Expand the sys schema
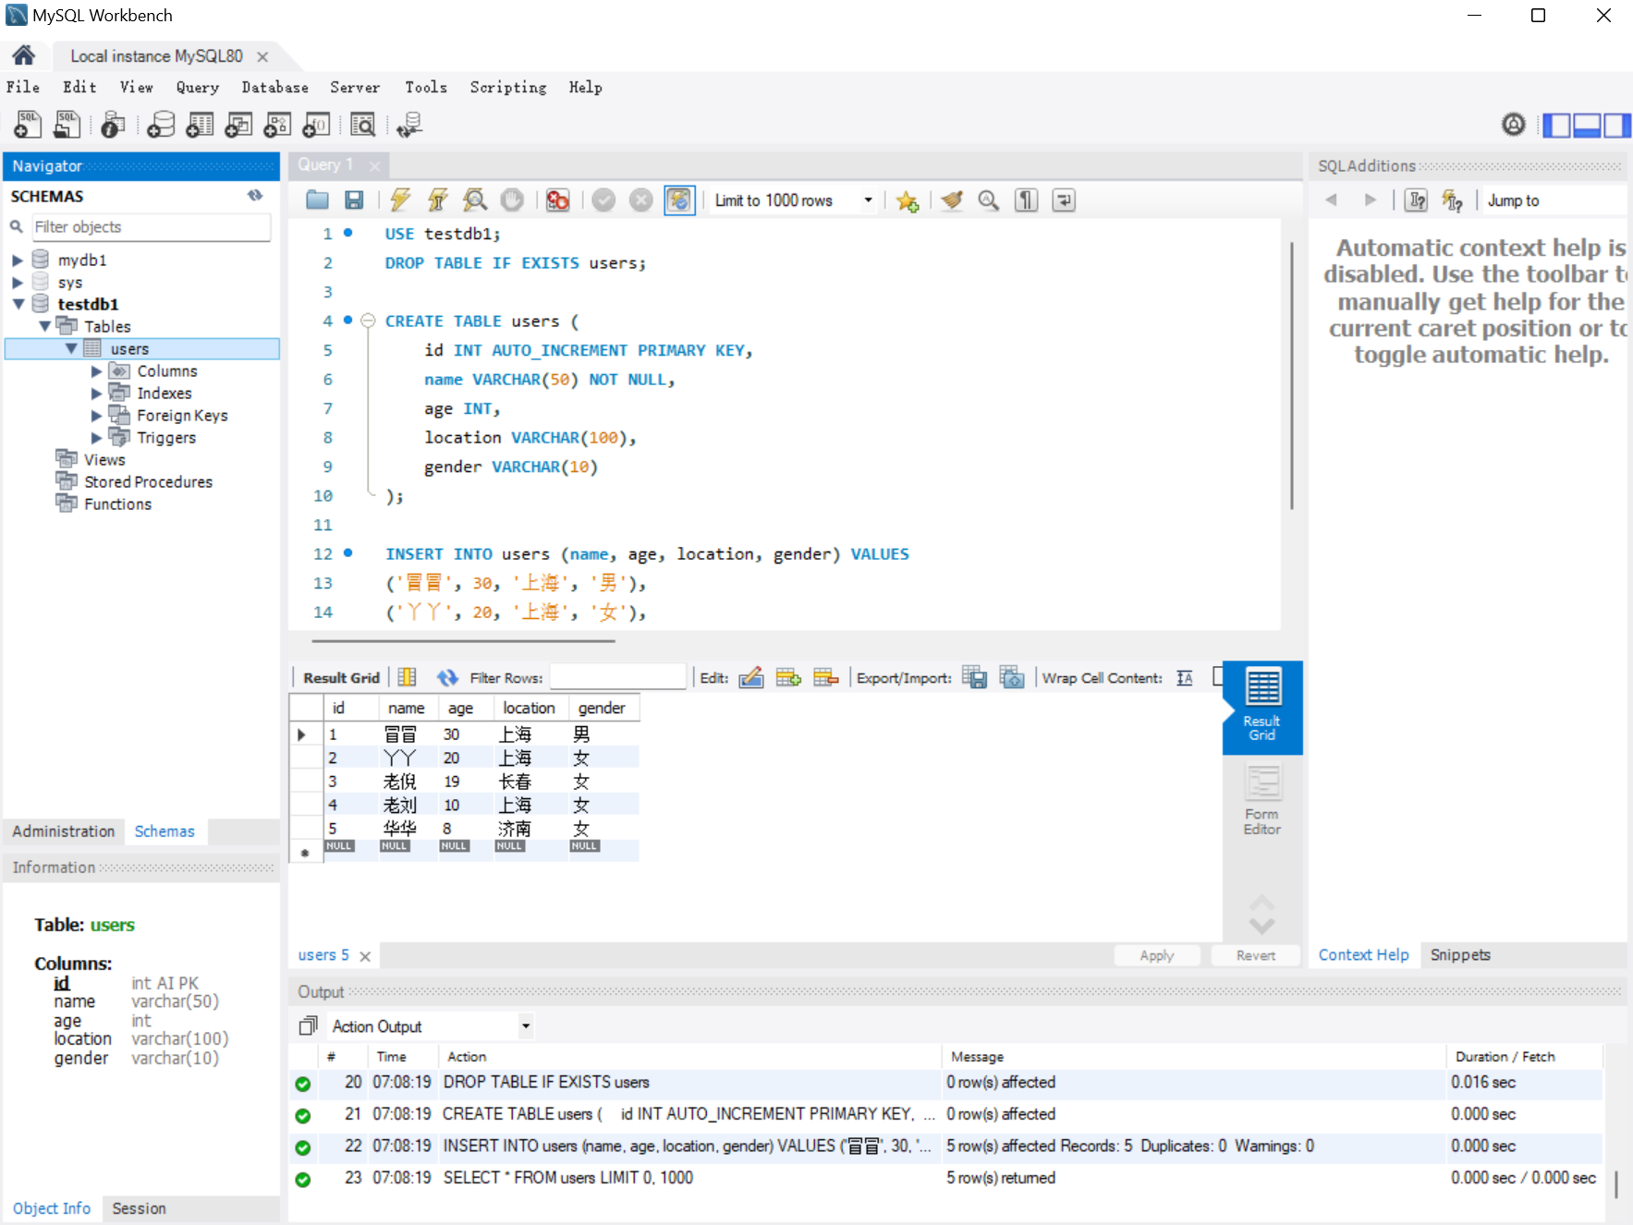The height and width of the screenshot is (1225, 1633). (17, 283)
